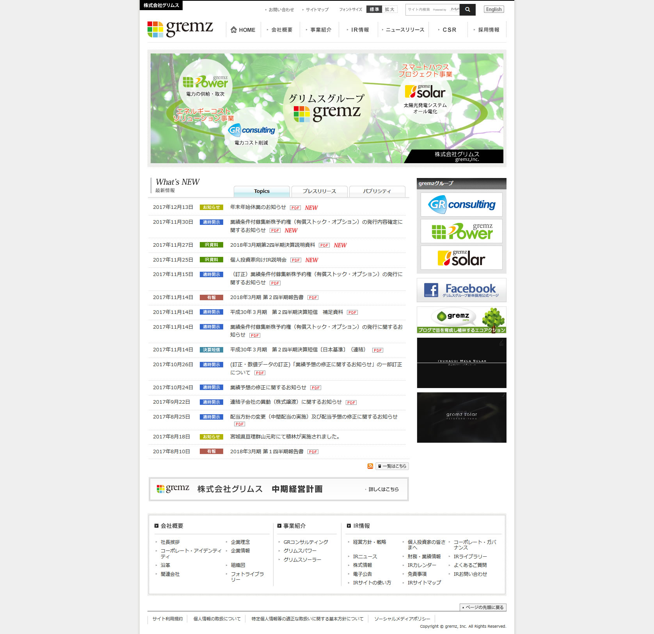Open PDF icon for 連結子会社の異動 notice
654x634 pixels.
[351, 402]
